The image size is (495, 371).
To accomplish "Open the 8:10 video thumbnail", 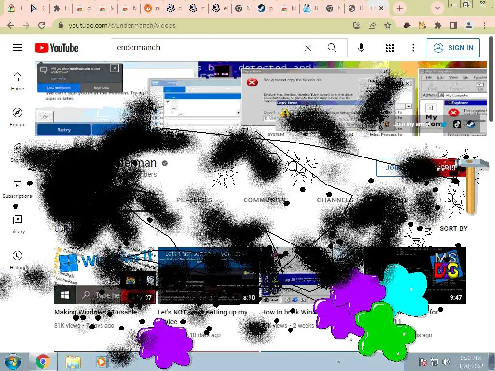I will tap(208, 275).
